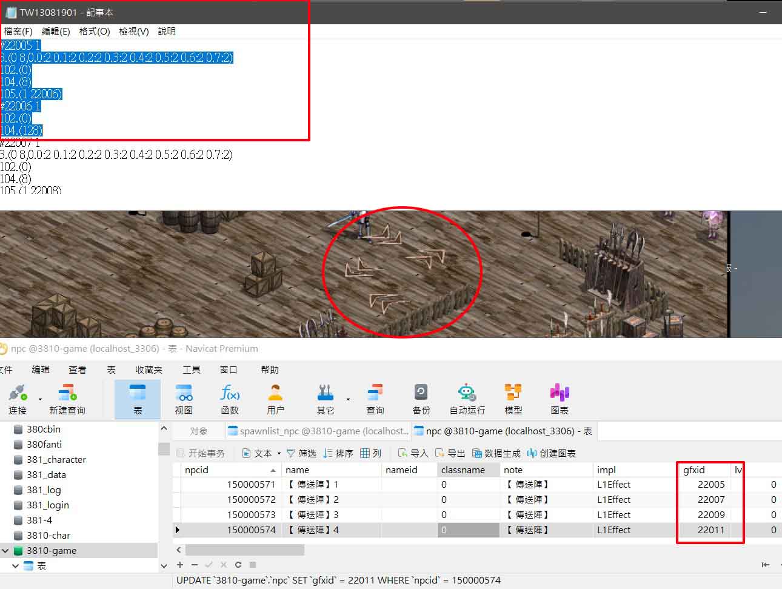Select the 381_login database
The height and width of the screenshot is (589, 782).
click(x=47, y=505)
